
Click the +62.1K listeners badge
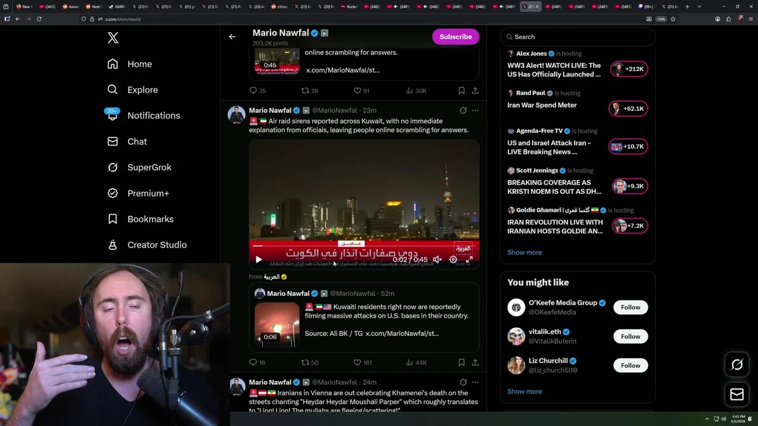point(628,109)
